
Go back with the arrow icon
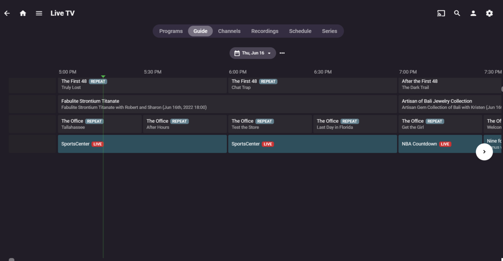click(x=7, y=13)
